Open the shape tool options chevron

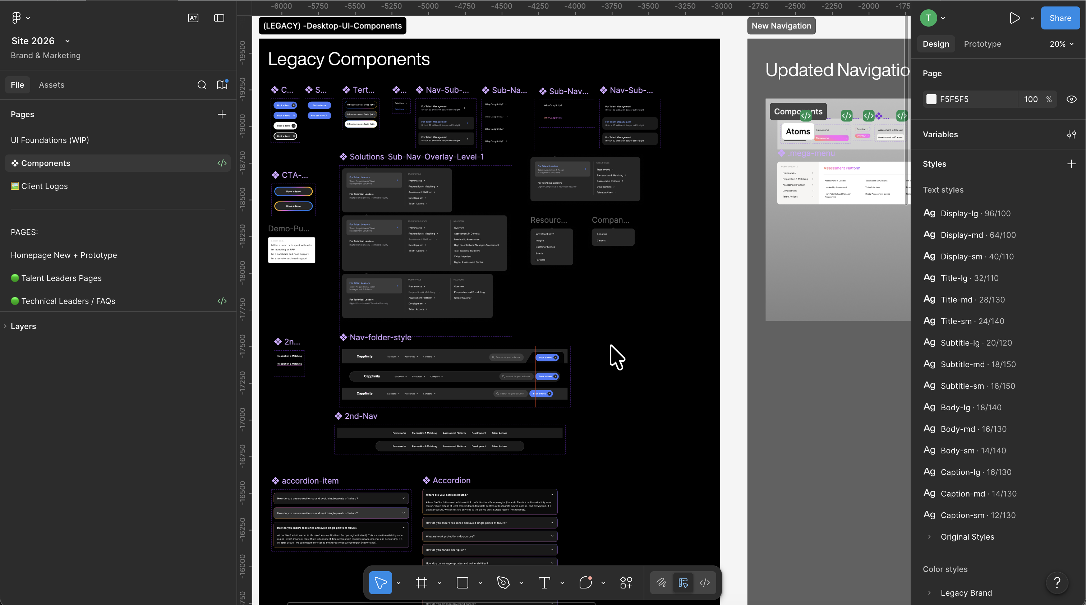[480, 583]
